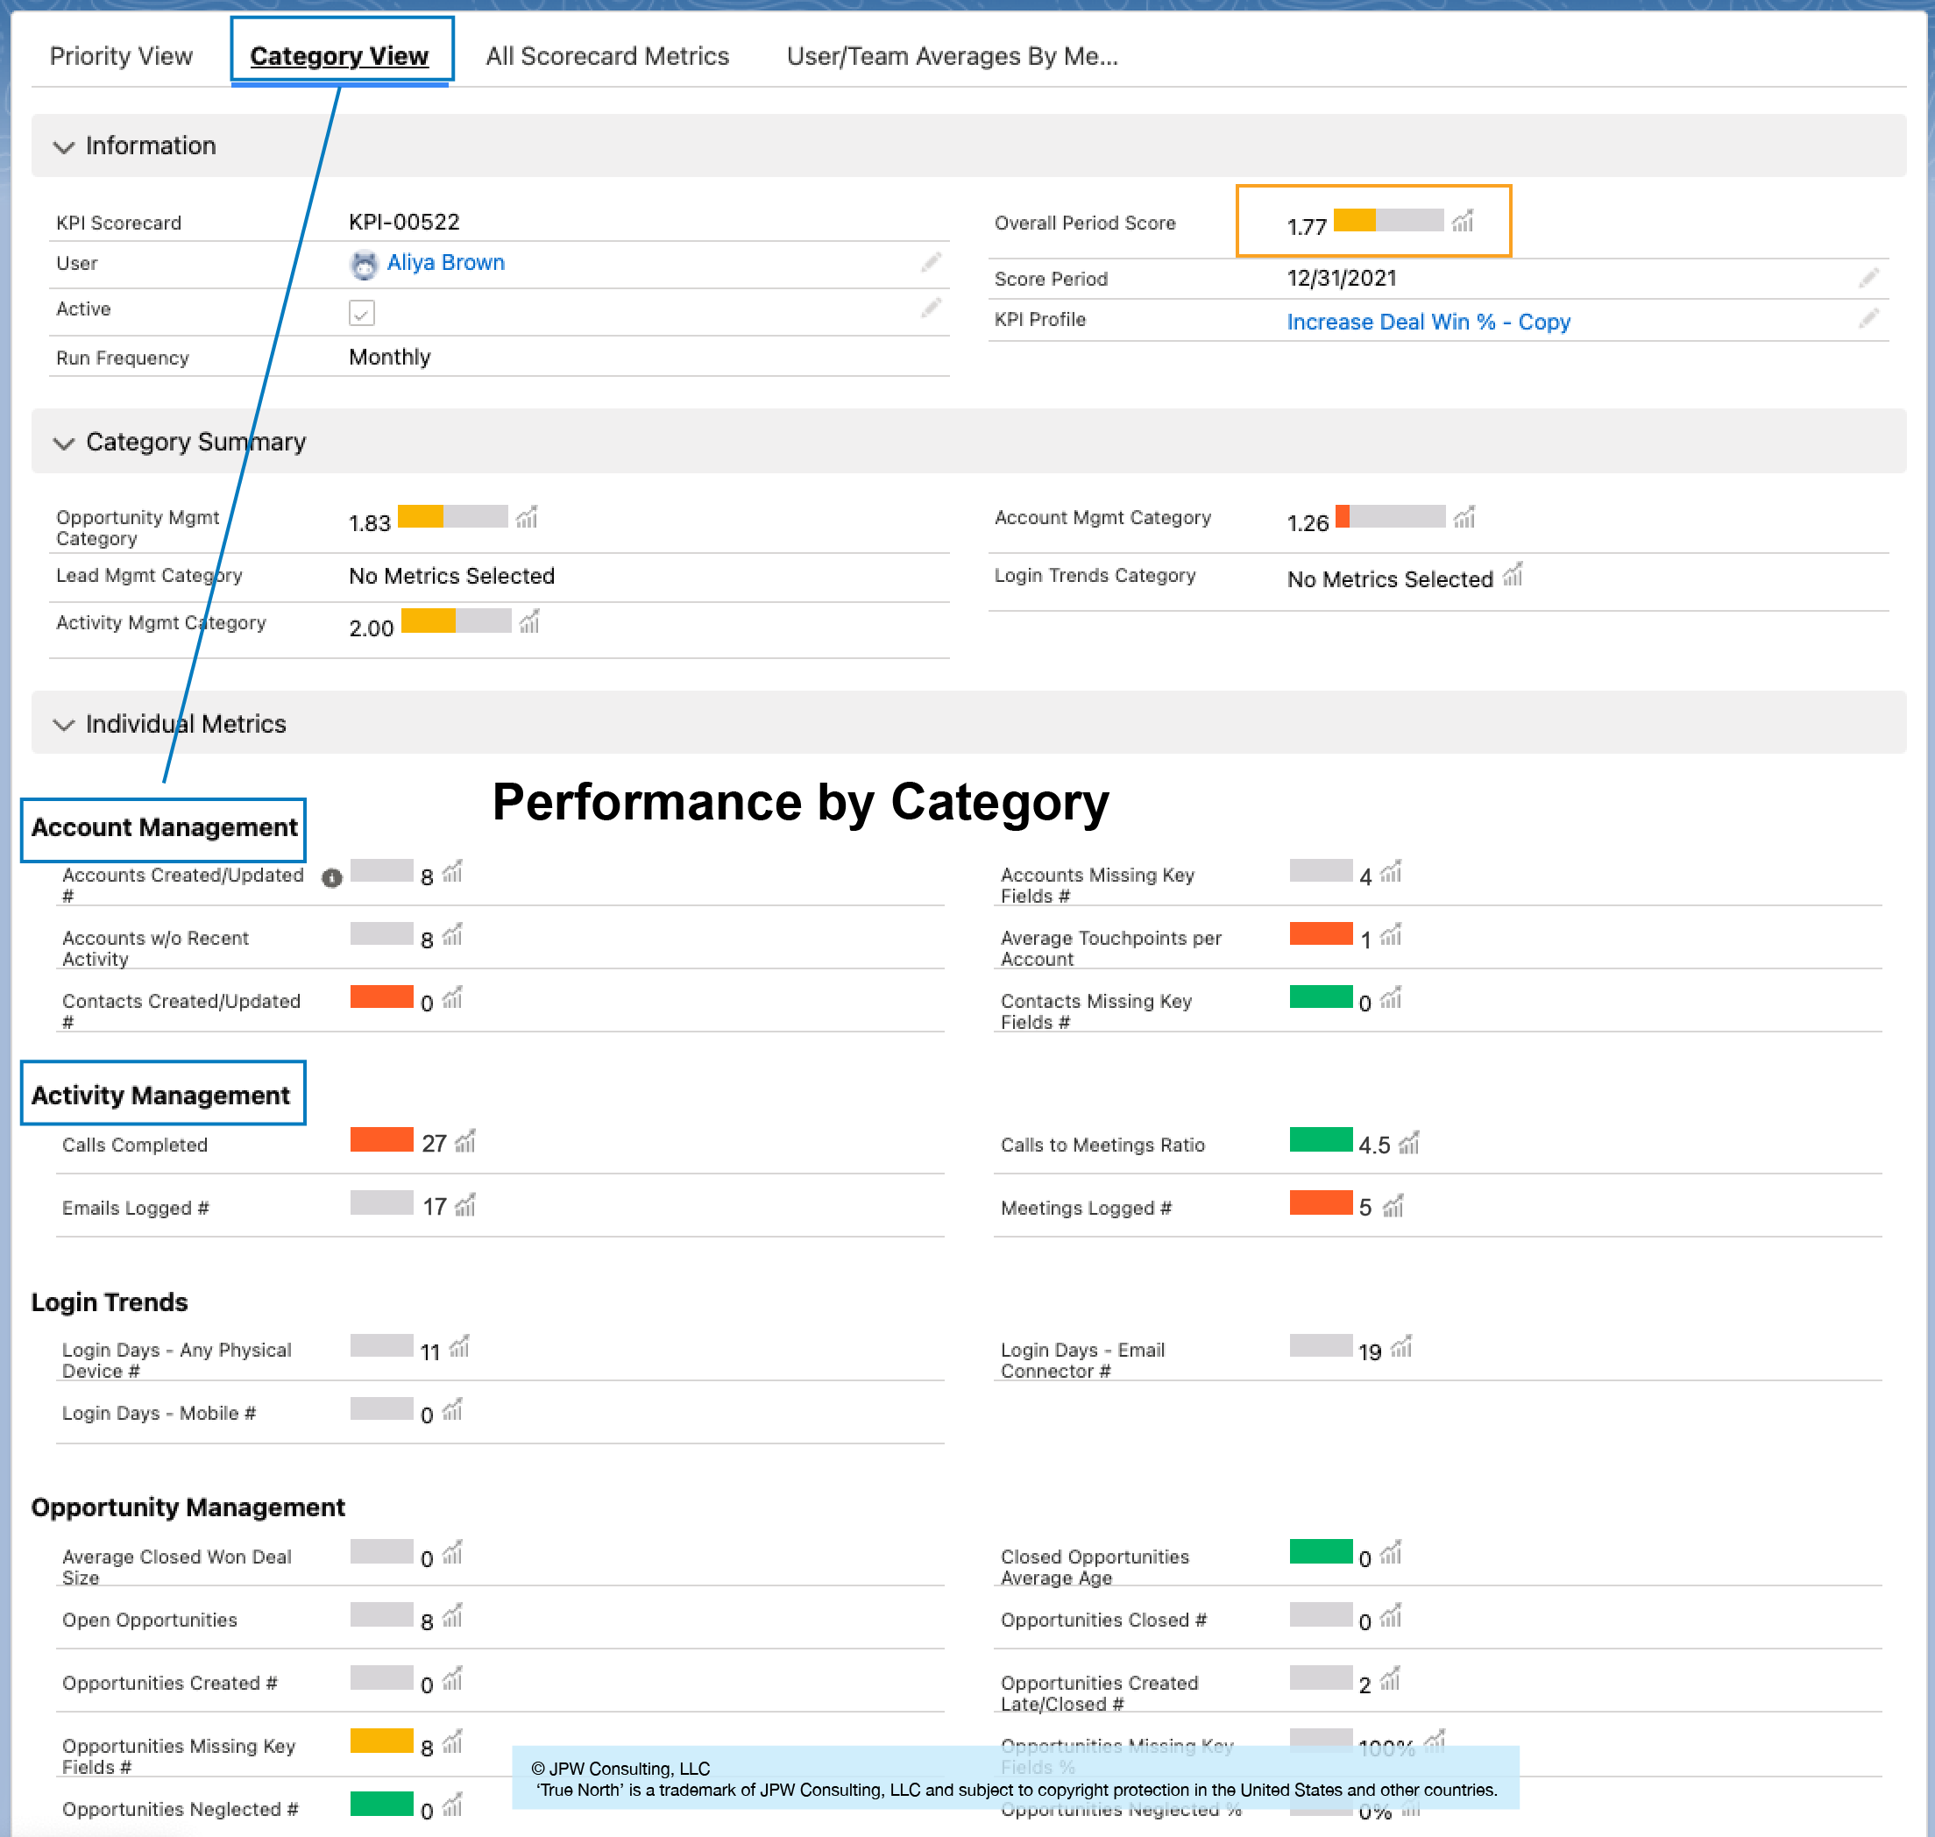
Task: Click yellow swatch for Opportunities Missing Key Fields #
Action: pos(382,1741)
